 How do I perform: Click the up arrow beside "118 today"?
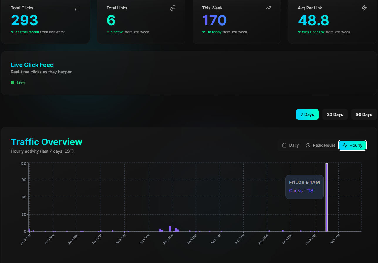point(203,32)
